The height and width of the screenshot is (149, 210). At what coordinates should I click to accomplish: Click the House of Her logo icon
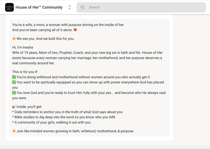[x=9, y=7]
